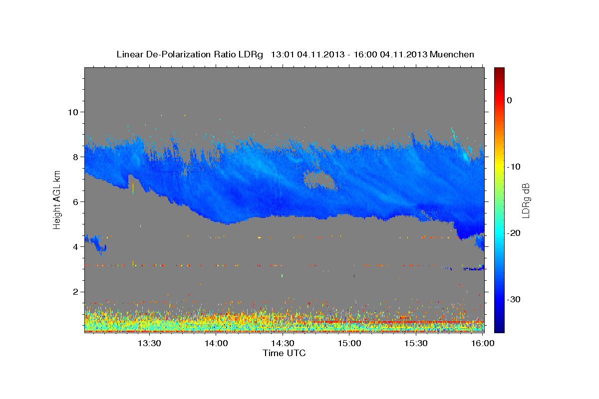The image size is (599, 399).
Task: Click the 'LDRg dB' colorbar label
Action: tap(526, 200)
